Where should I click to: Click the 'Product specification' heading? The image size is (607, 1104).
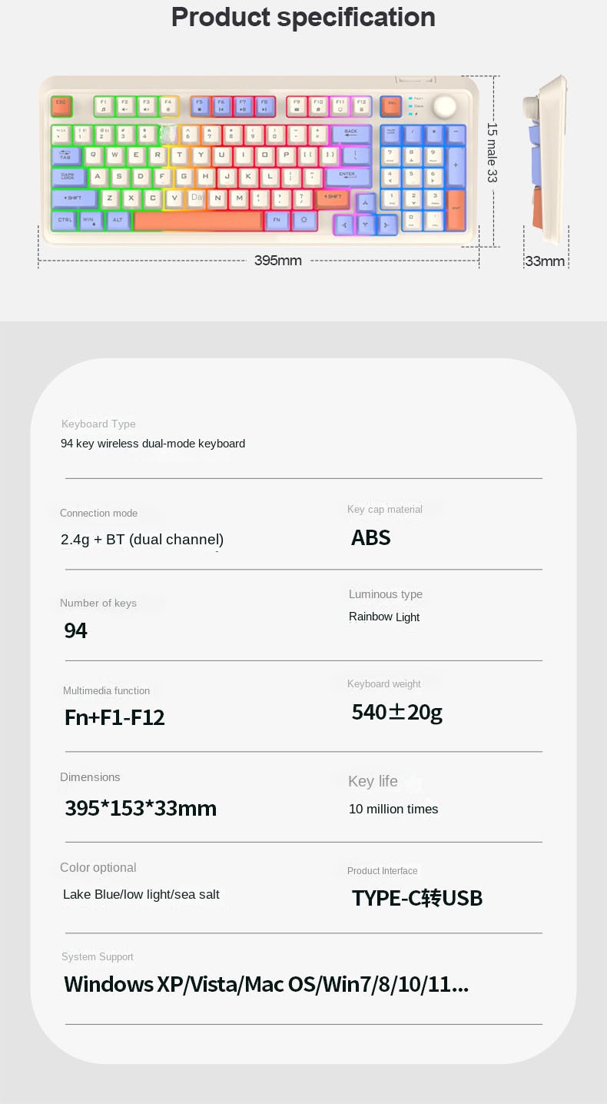click(x=303, y=16)
